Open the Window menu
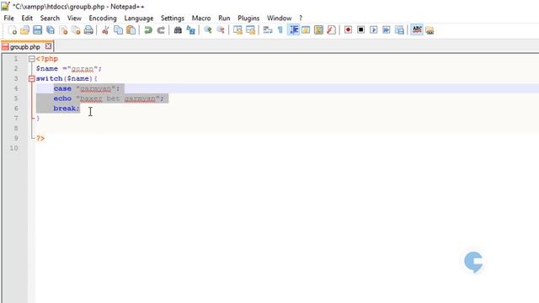 click(x=279, y=19)
